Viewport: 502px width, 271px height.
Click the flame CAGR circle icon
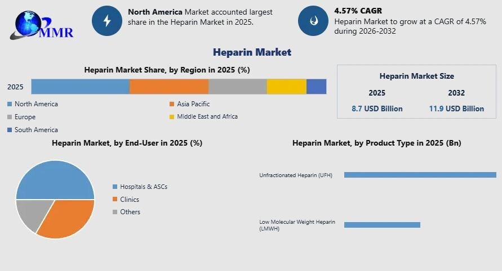click(x=313, y=21)
